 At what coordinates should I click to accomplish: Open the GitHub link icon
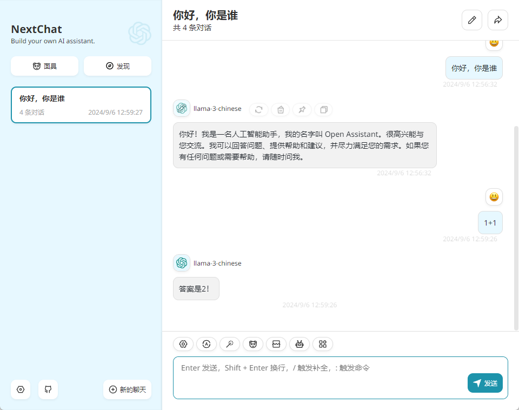pyautogui.click(x=48, y=389)
